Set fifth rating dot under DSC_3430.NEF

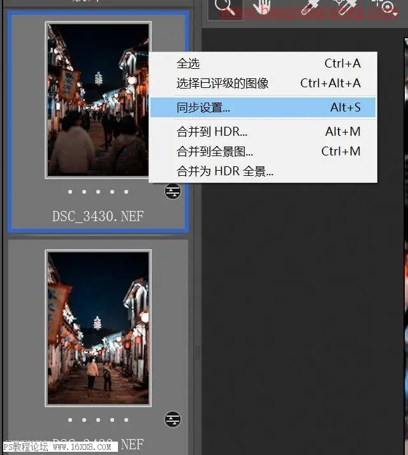[x=126, y=192]
